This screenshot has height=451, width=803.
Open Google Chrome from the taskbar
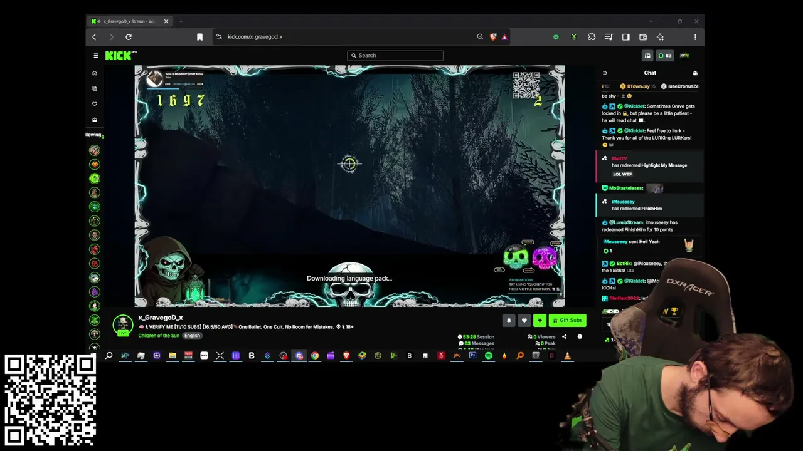coord(315,356)
